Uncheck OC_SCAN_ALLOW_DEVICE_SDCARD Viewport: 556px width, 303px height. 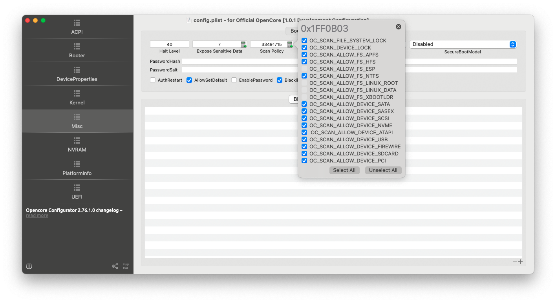click(304, 153)
